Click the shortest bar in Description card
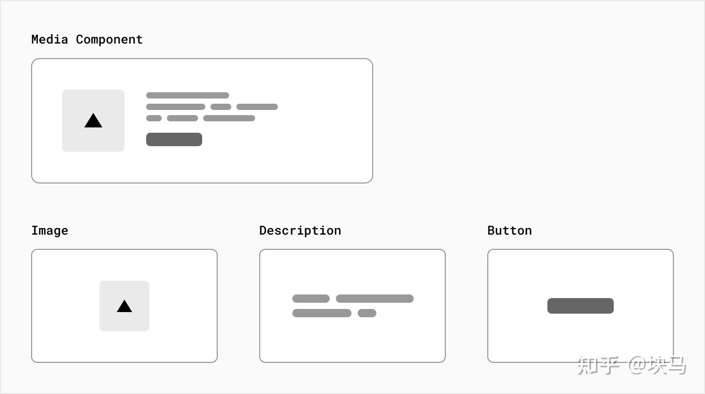This screenshot has width=705, height=394. coord(367,313)
